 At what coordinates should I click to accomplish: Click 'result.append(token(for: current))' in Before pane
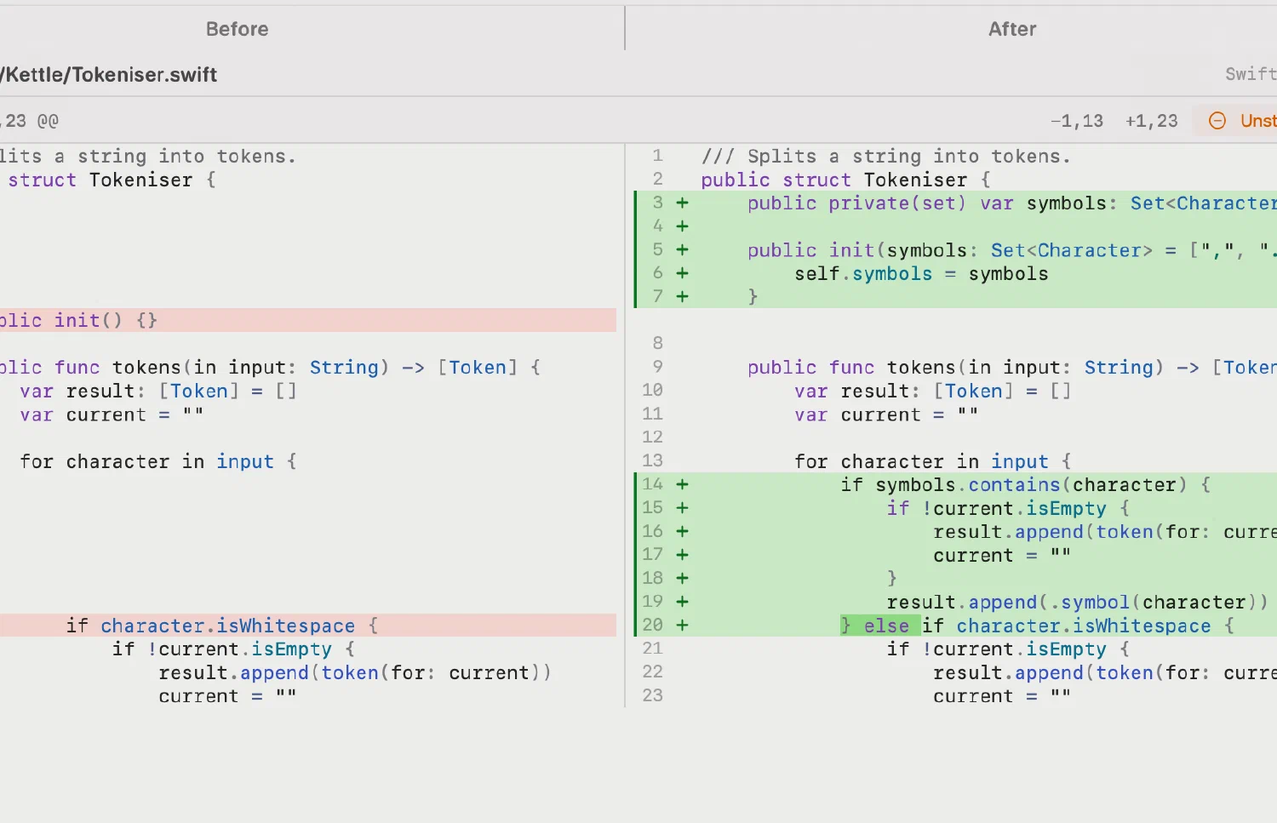tap(355, 672)
